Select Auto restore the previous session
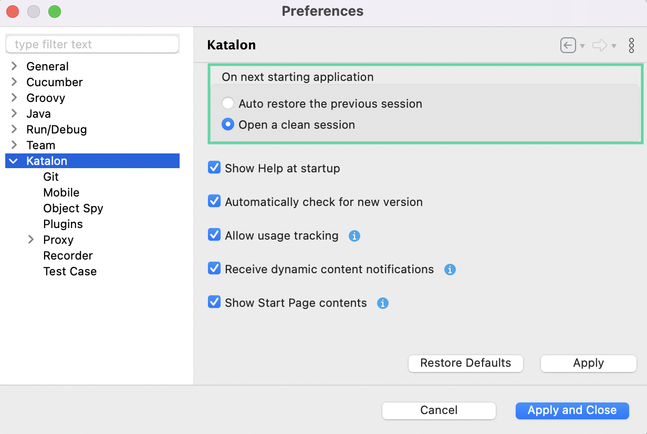This screenshot has width=647, height=434. [228, 104]
